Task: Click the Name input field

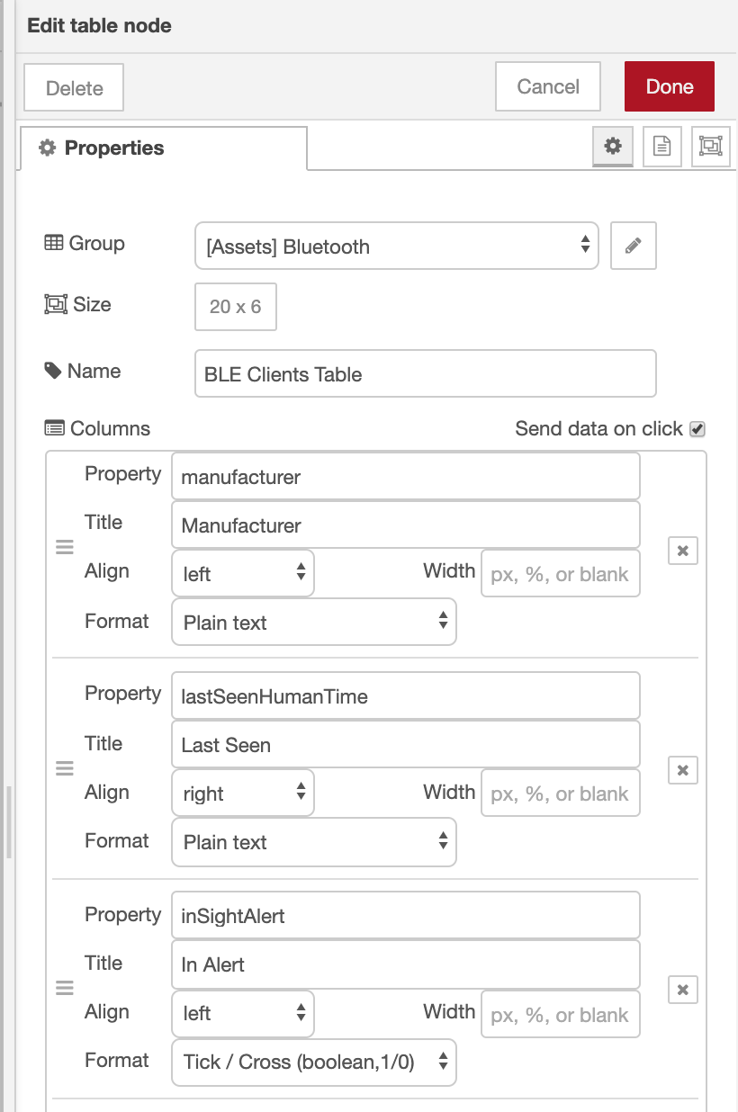Action: point(425,372)
